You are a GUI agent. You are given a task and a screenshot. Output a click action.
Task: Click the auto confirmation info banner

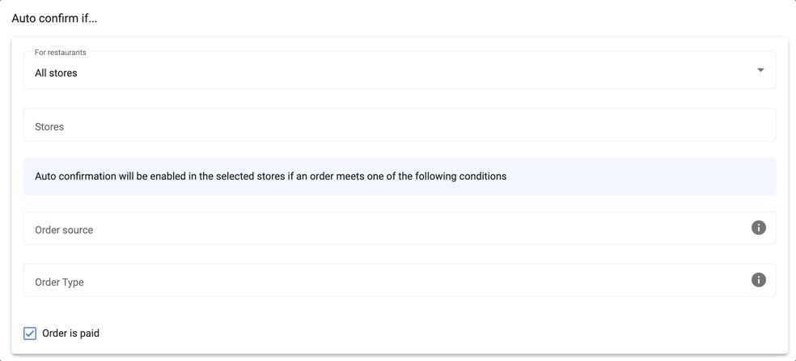click(x=566, y=176)
